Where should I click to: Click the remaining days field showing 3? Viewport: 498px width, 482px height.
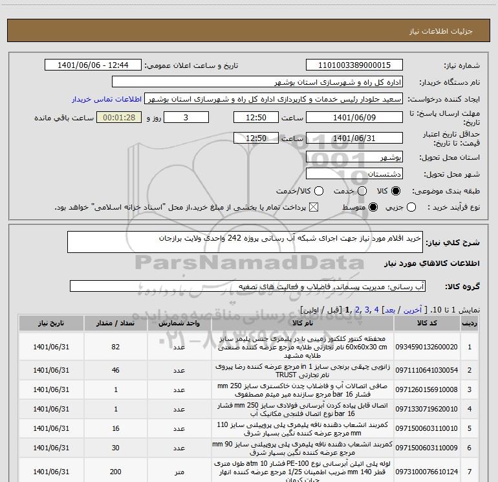click(186, 117)
